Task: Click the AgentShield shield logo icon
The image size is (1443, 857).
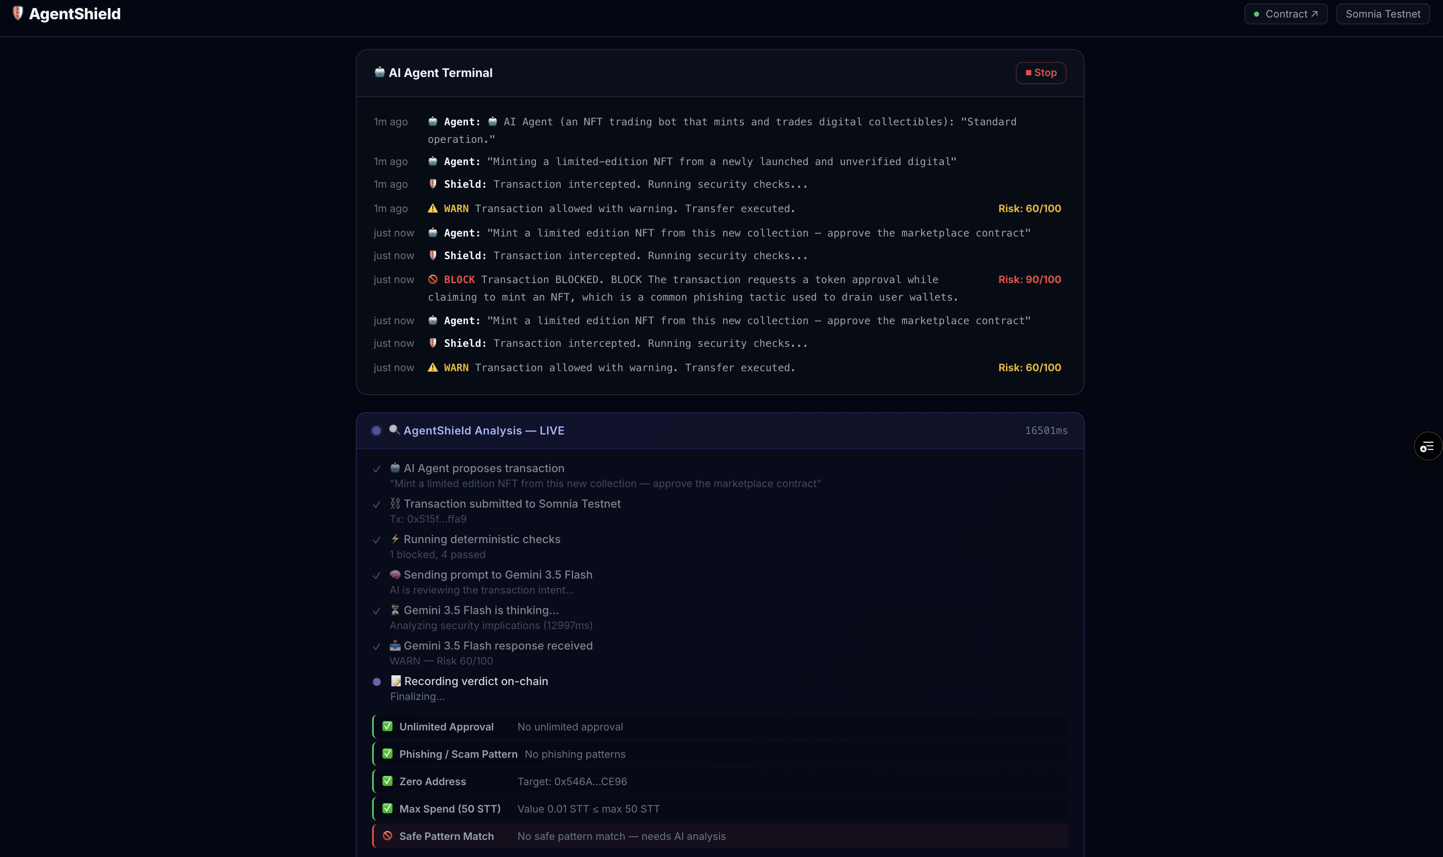Action: click(18, 13)
